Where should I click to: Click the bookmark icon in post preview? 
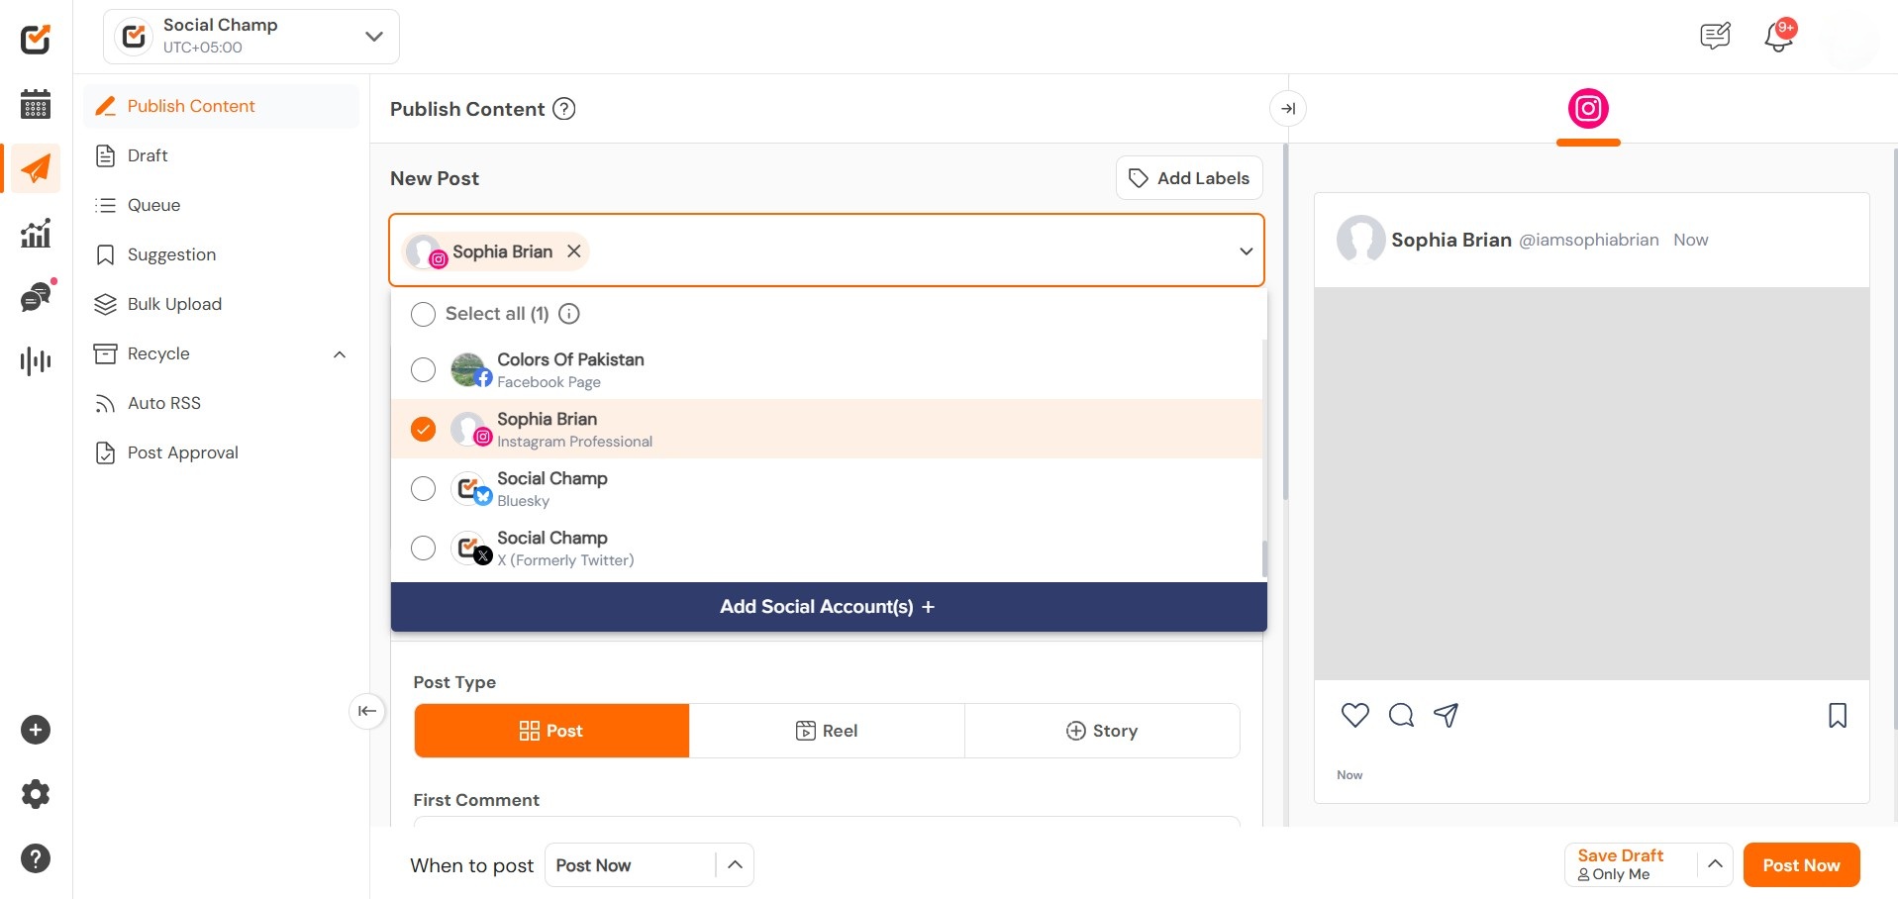click(1837, 715)
